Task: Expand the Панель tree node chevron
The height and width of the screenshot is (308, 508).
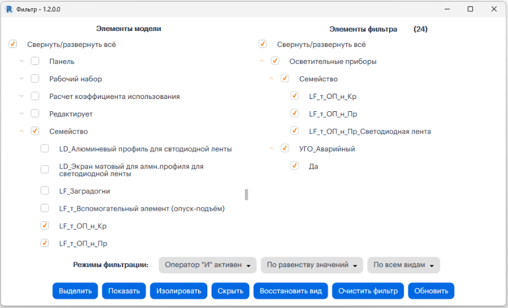Action: click(x=22, y=61)
